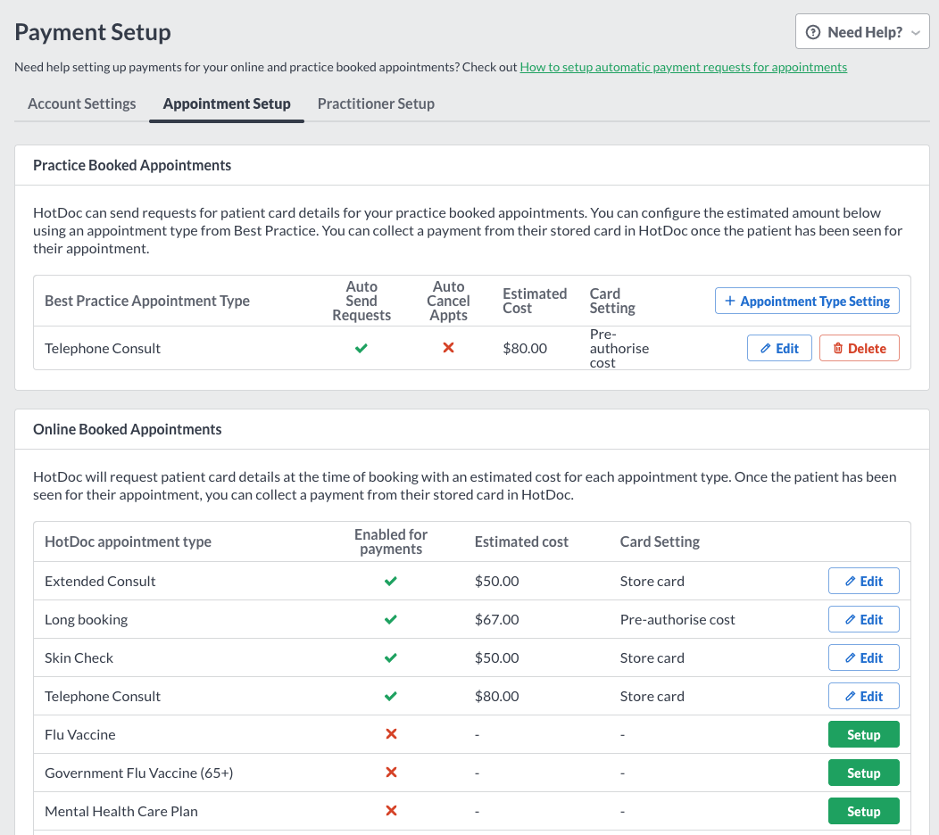Screen dimensions: 939x835
Task: Click Auto Cancel Appts column header
Action: coord(448,301)
